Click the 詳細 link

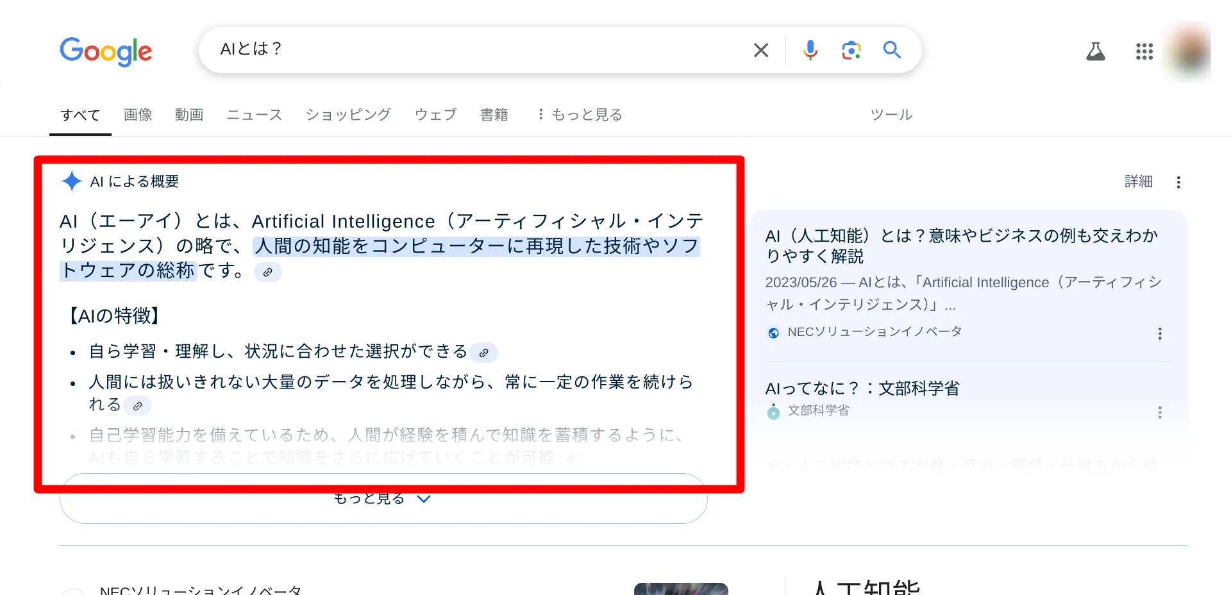click(1139, 181)
